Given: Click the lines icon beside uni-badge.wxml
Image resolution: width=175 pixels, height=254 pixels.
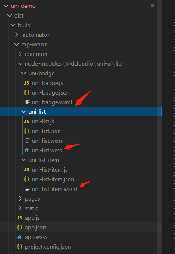Looking at the screenshot, I should coord(28,102).
